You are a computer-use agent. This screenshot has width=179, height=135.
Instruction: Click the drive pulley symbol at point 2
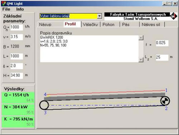point(165,101)
